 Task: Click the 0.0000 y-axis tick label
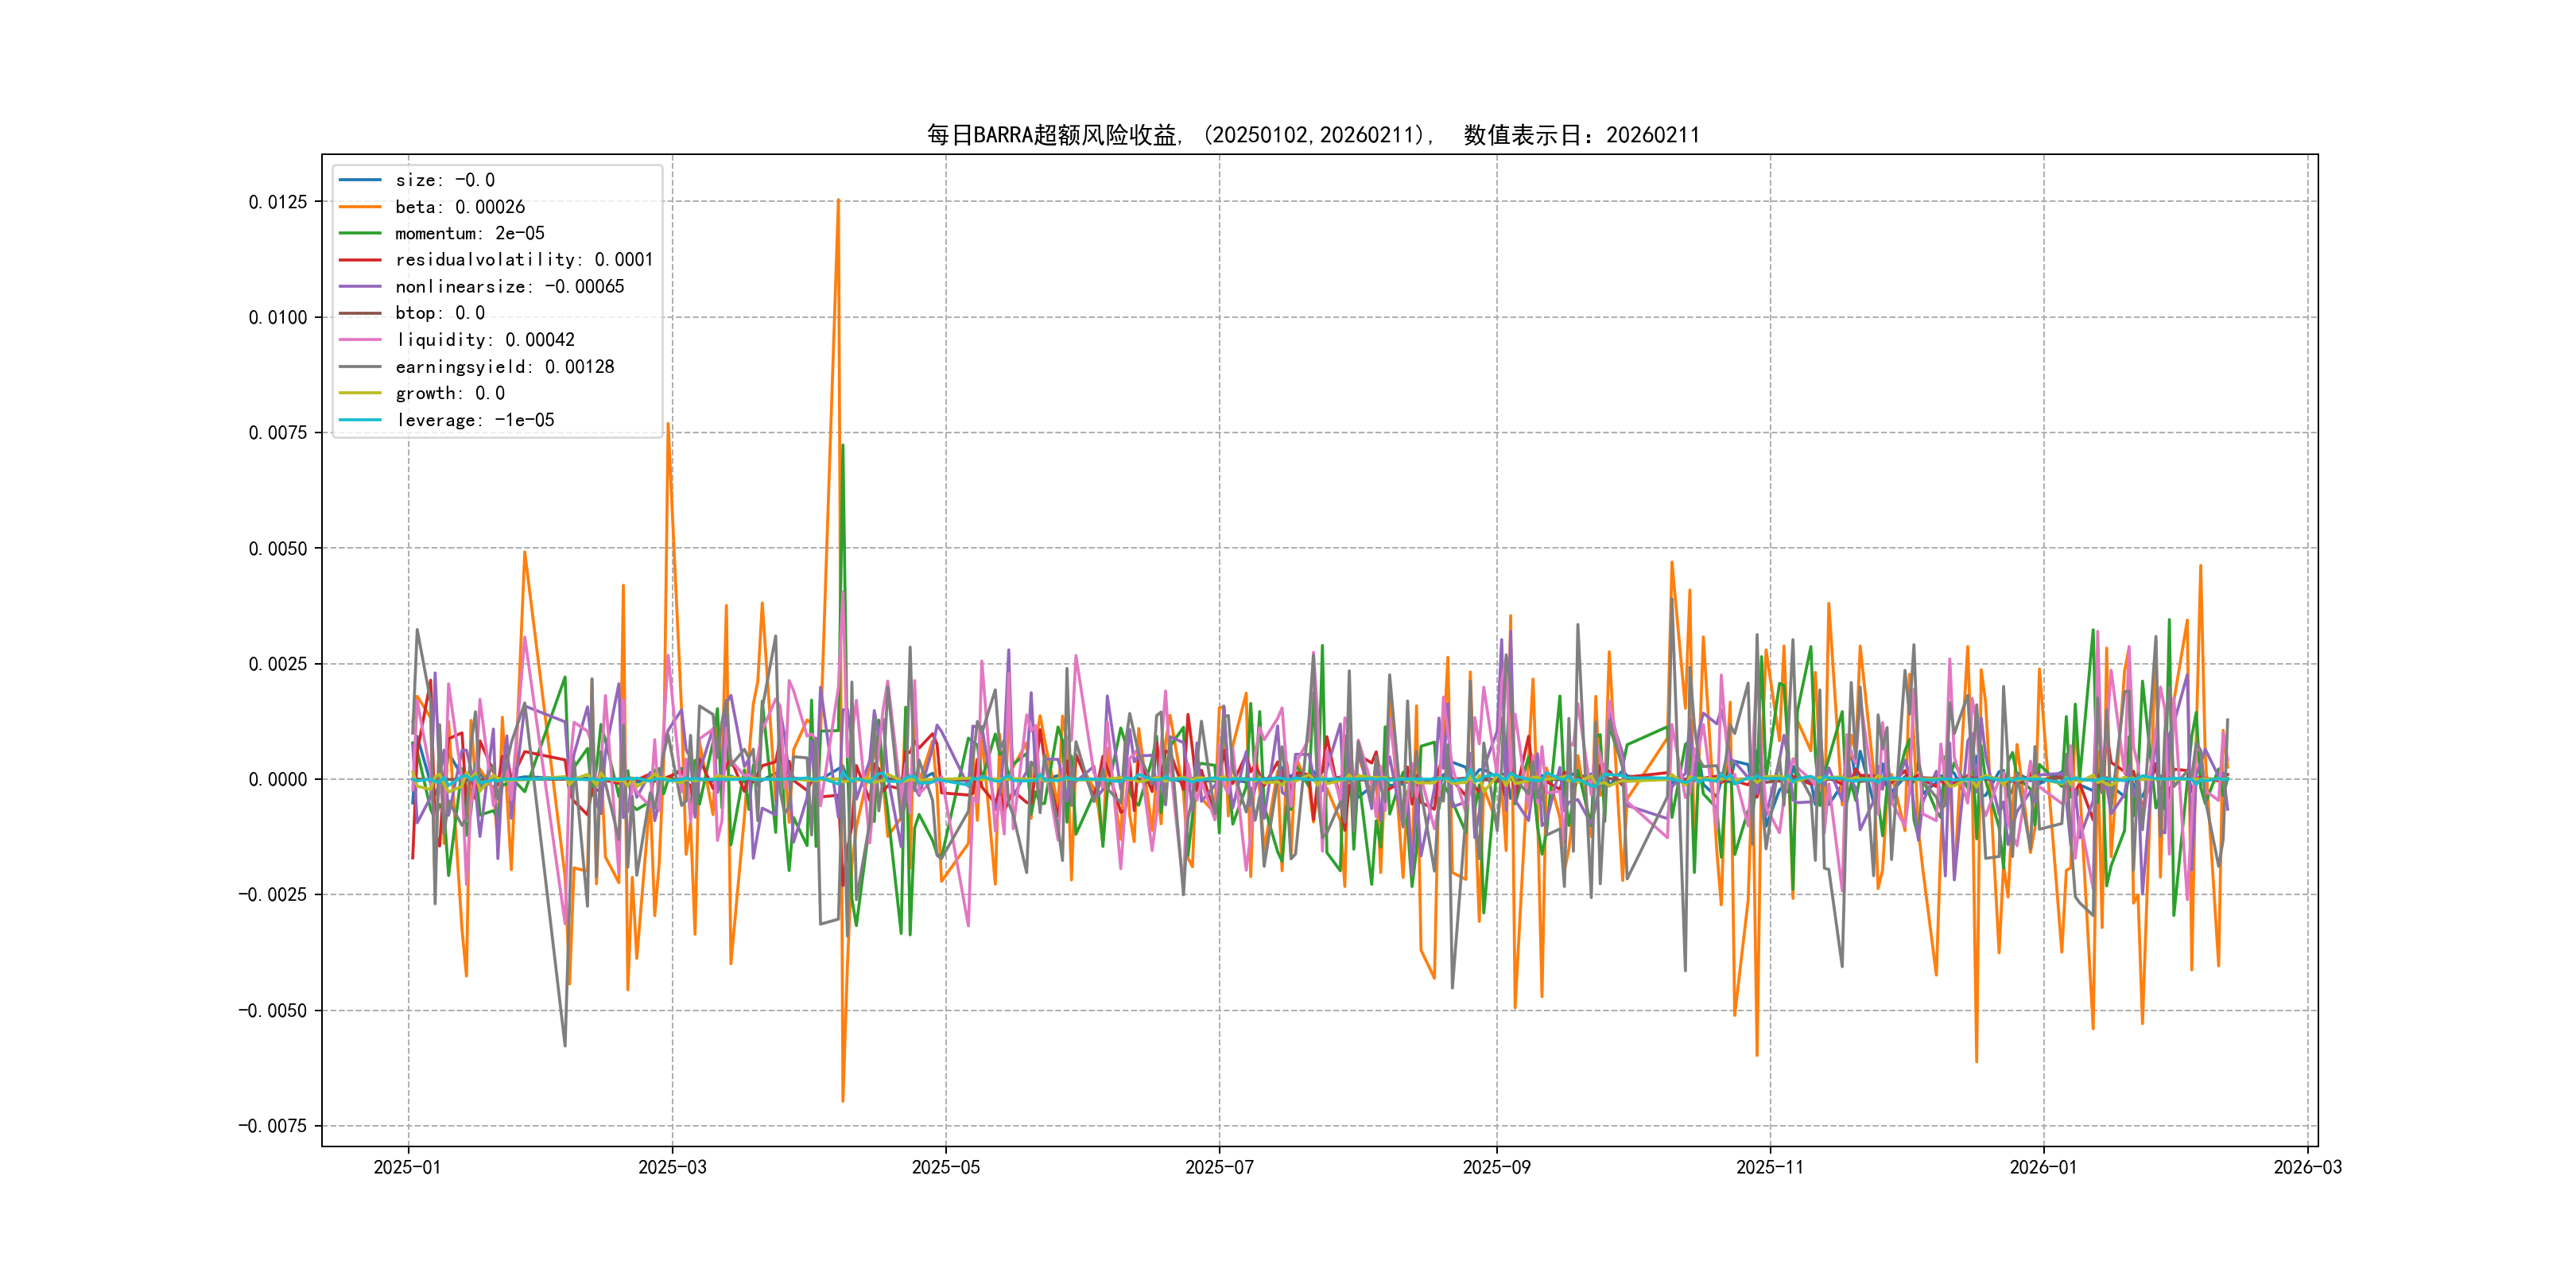click(x=277, y=779)
